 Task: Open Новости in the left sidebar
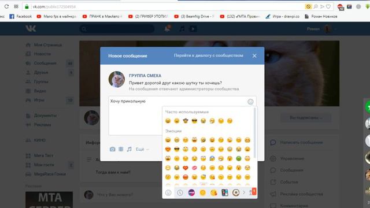point(42,54)
